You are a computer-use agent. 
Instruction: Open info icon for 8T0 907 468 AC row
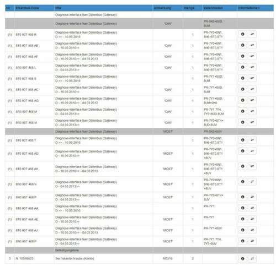click(242, 89)
